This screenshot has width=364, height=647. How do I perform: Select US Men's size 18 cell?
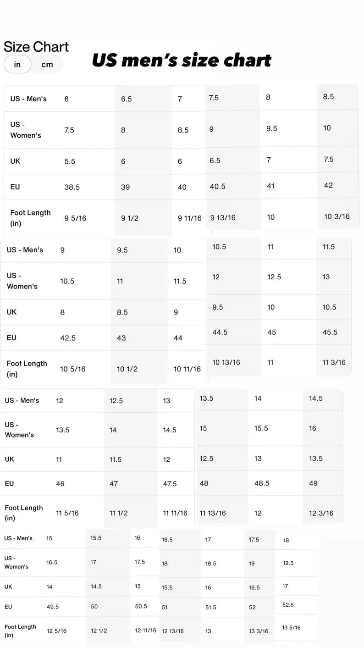click(297, 540)
